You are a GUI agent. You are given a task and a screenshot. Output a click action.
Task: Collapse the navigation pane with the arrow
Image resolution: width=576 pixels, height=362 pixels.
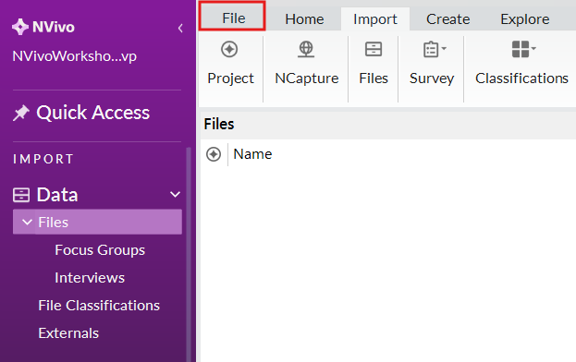[180, 28]
